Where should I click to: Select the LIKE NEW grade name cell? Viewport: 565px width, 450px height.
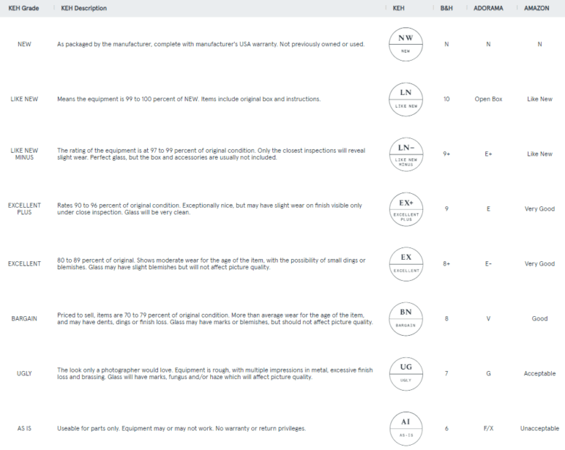pyautogui.click(x=24, y=99)
